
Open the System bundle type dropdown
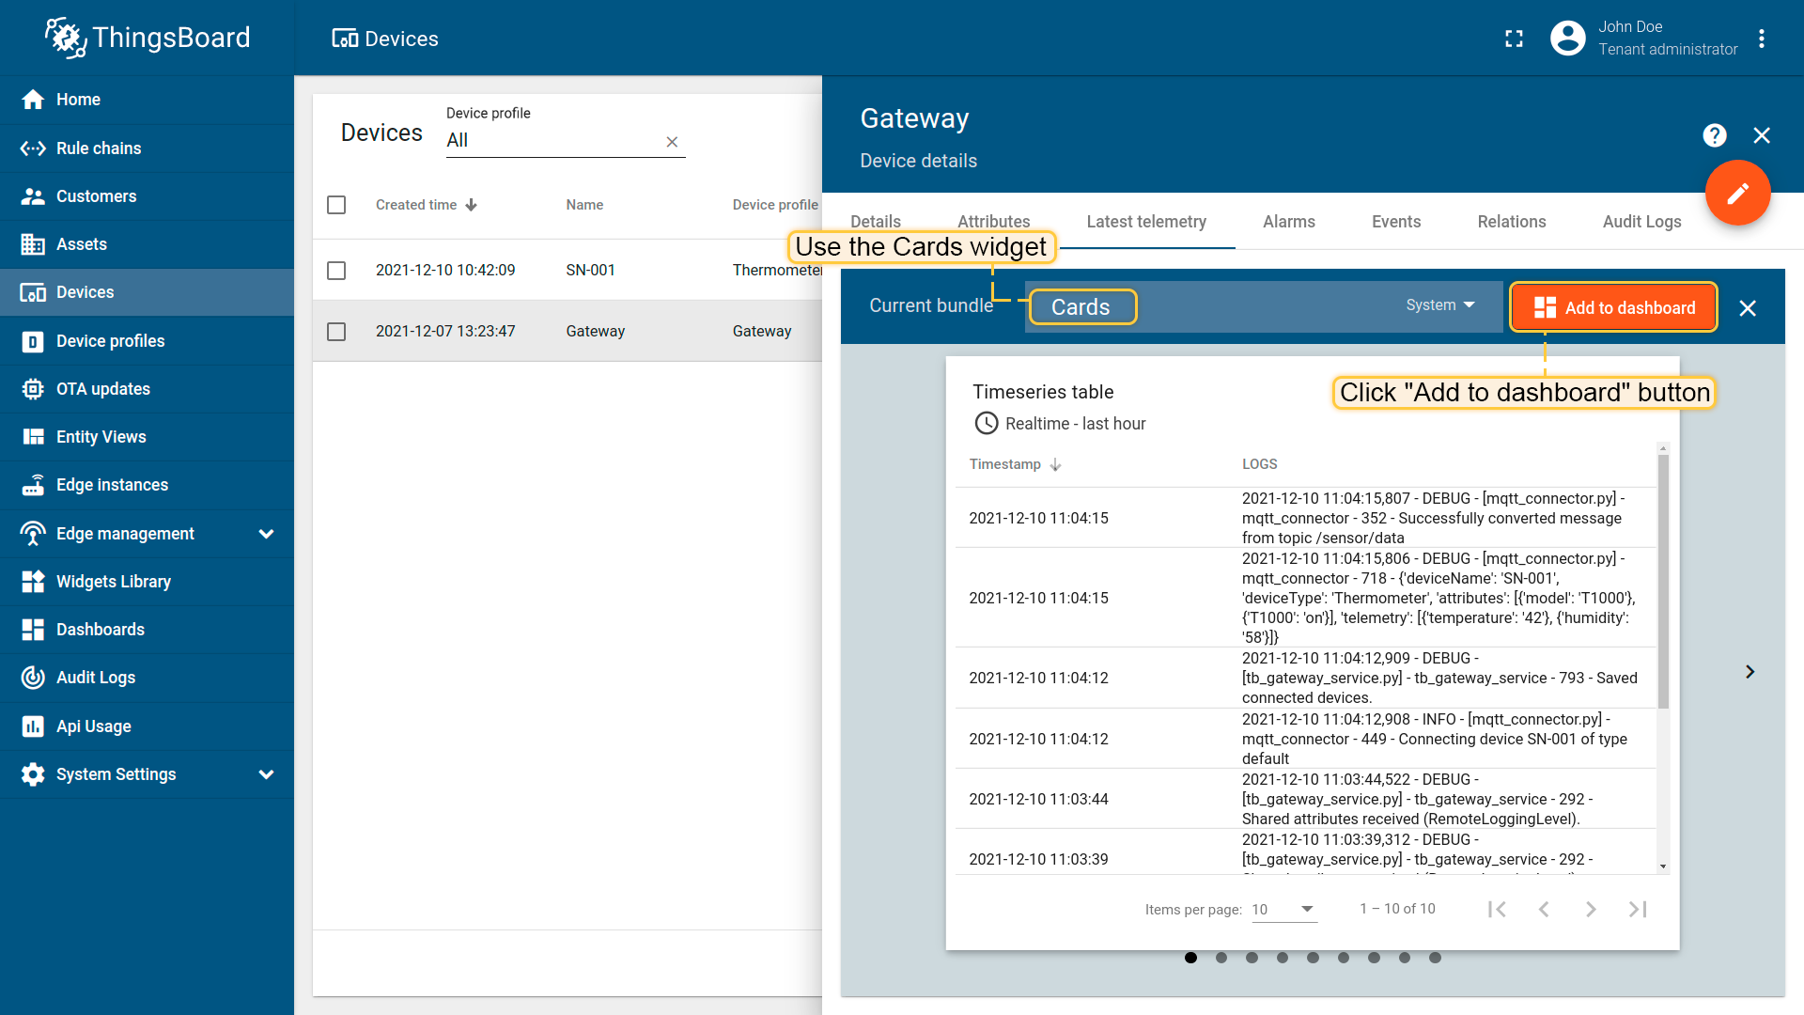coord(1440,305)
